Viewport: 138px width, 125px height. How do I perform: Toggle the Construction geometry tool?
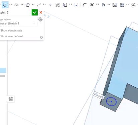[x=77, y=5]
